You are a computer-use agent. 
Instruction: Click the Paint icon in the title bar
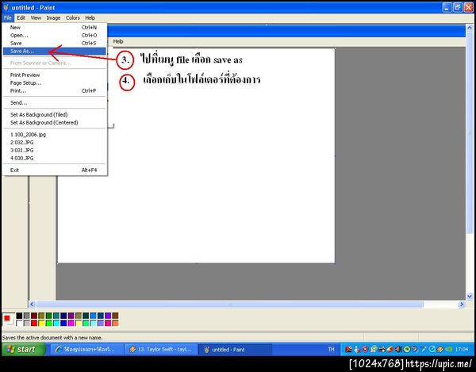click(x=6, y=7)
